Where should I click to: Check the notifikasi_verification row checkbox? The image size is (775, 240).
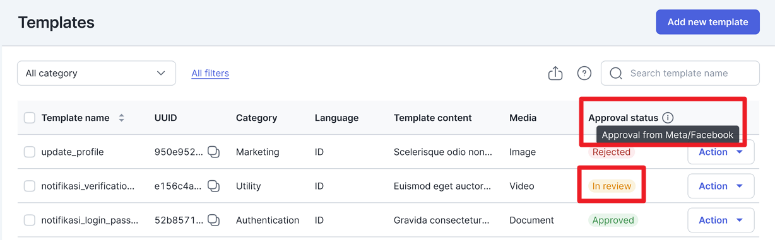click(30, 186)
